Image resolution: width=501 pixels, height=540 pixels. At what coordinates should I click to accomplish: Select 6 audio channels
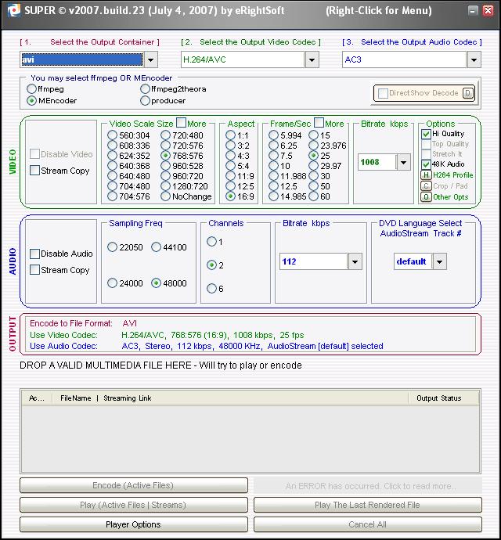click(x=211, y=288)
